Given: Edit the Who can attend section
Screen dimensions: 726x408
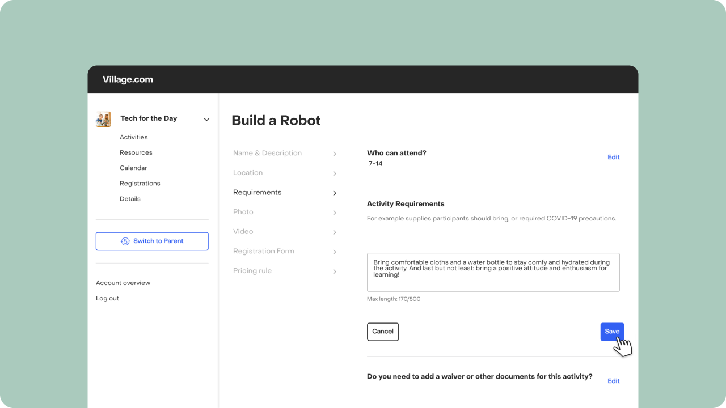Looking at the screenshot, I should pyautogui.click(x=614, y=157).
